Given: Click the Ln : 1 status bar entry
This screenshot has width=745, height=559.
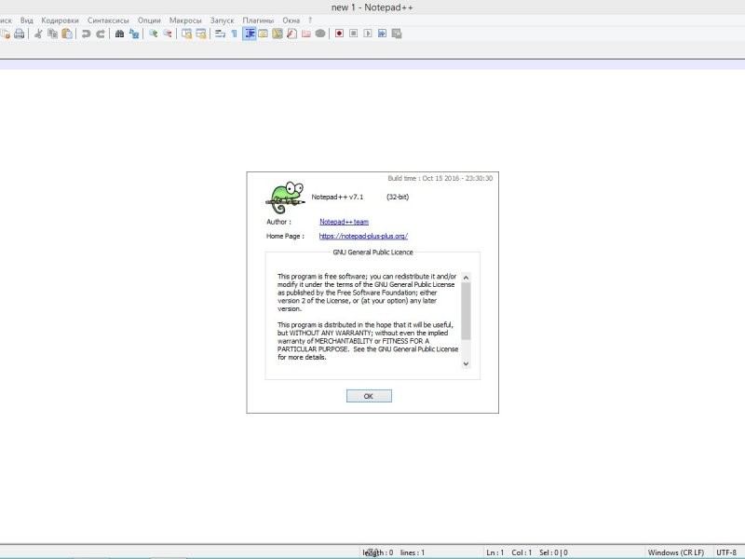Looking at the screenshot, I should 495,552.
